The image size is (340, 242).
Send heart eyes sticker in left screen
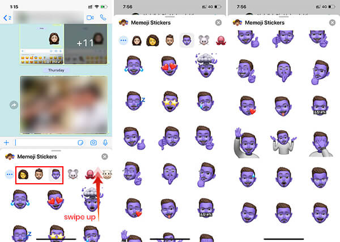[55, 200]
